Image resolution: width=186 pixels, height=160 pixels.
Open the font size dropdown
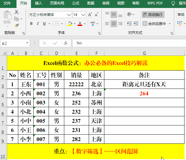(x=83, y=14)
